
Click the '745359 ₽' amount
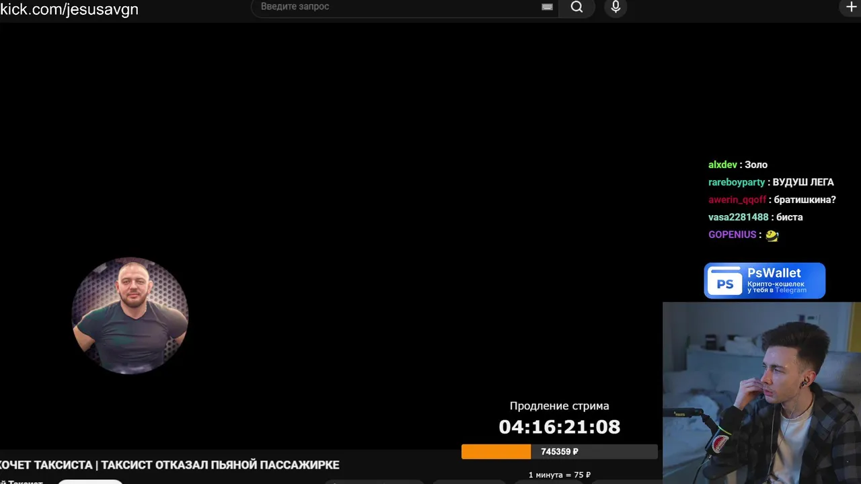point(560,452)
